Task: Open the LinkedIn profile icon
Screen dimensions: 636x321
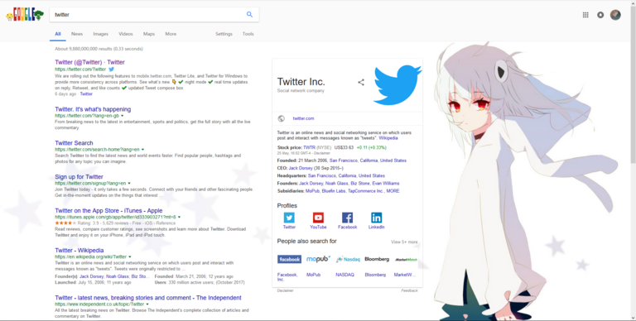Action: point(377,218)
